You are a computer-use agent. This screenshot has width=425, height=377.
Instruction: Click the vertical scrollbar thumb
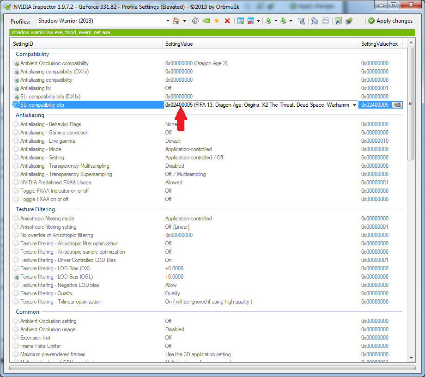tap(411, 103)
